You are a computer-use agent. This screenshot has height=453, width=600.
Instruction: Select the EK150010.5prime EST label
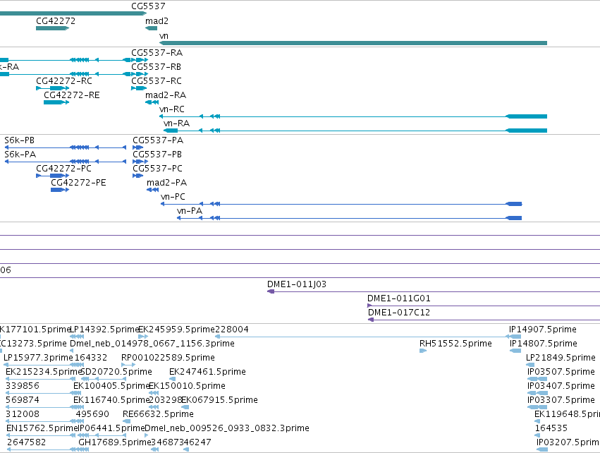click(x=187, y=387)
